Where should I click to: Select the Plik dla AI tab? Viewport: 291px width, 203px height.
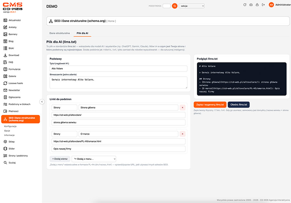[x=82, y=33]
